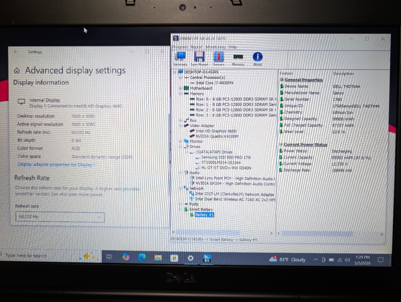401x302 pixels.
Task: Expand the Motherboard tree node
Action: coord(181,88)
